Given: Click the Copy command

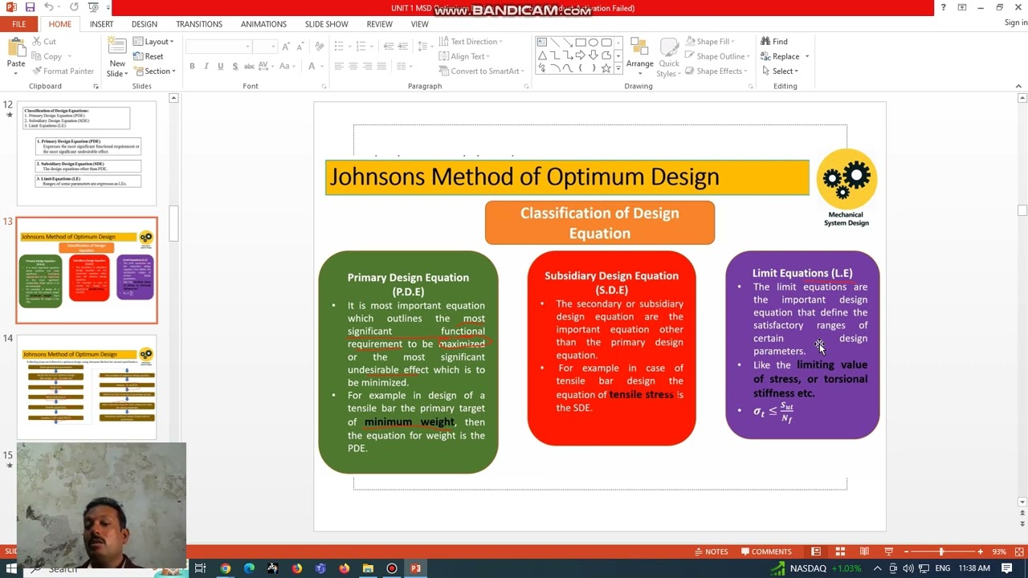Looking at the screenshot, I should click(x=47, y=56).
